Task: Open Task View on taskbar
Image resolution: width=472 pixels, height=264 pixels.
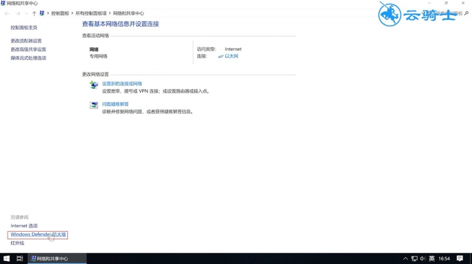Action: point(20,259)
